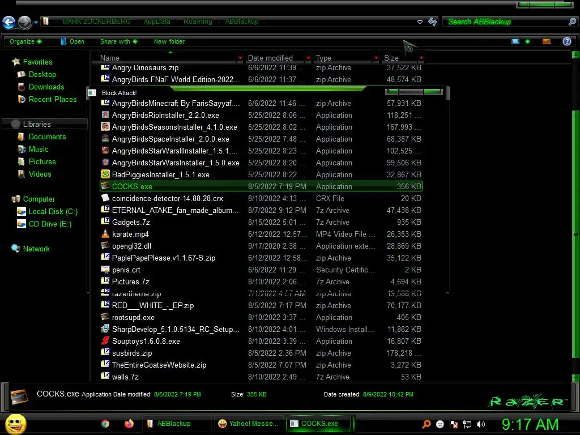Open the Name column filter dropdown
The height and width of the screenshot is (435, 580).
(x=240, y=58)
